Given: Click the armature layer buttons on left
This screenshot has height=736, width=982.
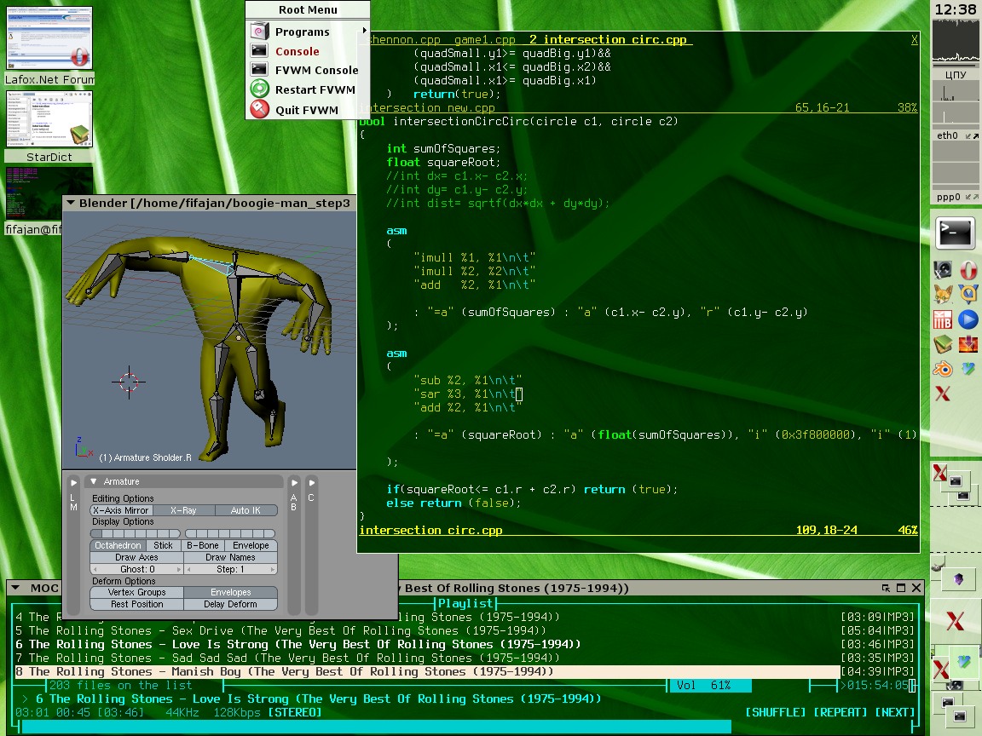Looking at the screenshot, I should coord(136,534).
